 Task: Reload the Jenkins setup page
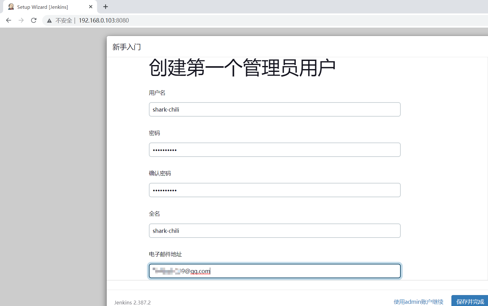coord(33,20)
